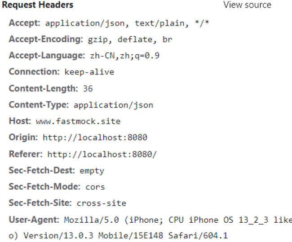Screen dimensions: 292x242
Task: Click the Sec-Fetch-Mode cors value
Action: tap(95, 187)
